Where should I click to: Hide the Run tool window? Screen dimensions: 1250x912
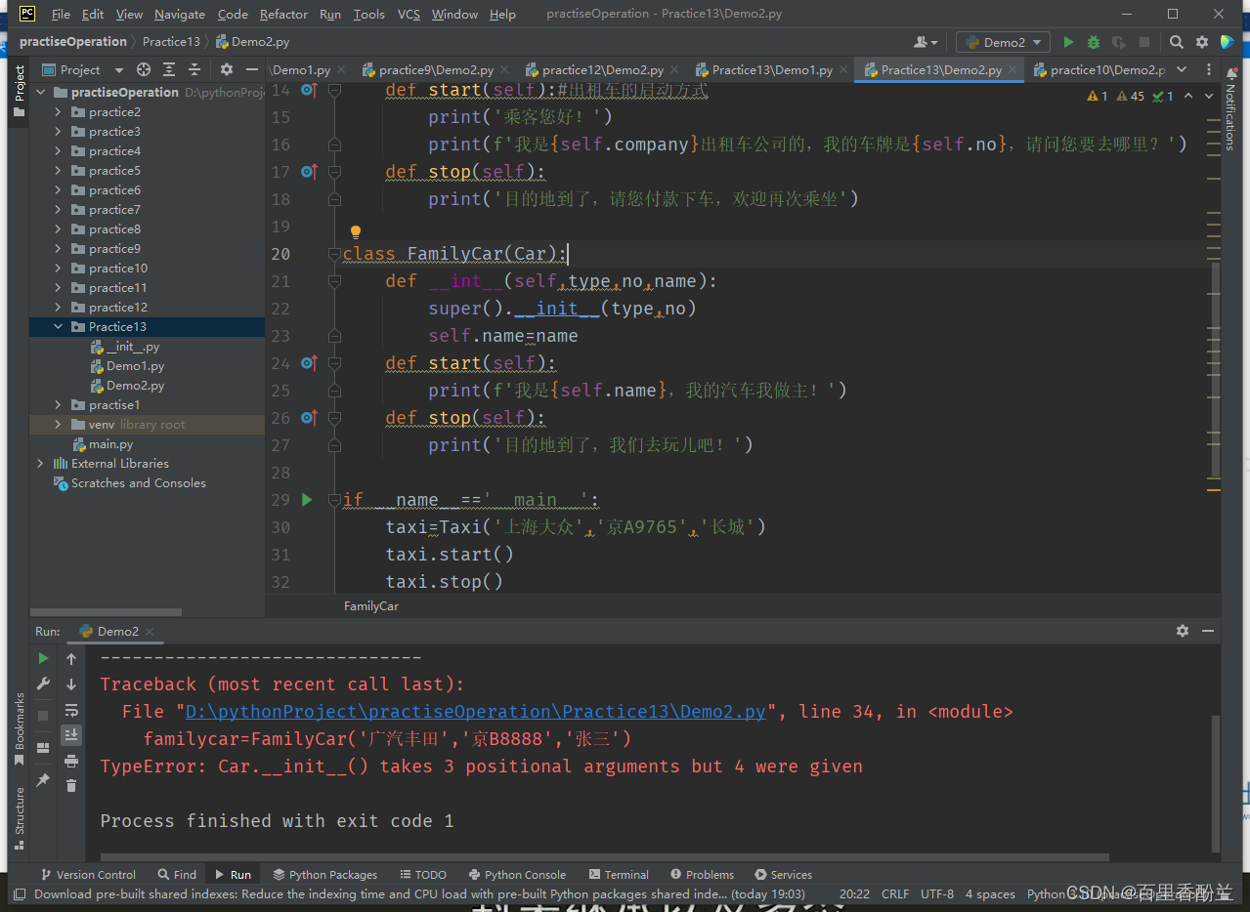[1208, 631]
